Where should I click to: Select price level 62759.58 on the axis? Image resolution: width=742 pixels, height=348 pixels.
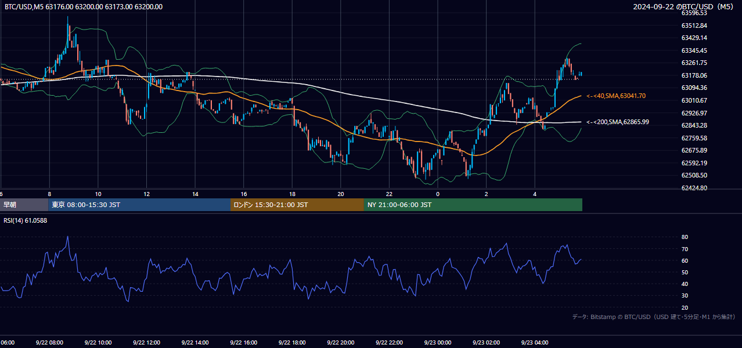tap(694, 138)
